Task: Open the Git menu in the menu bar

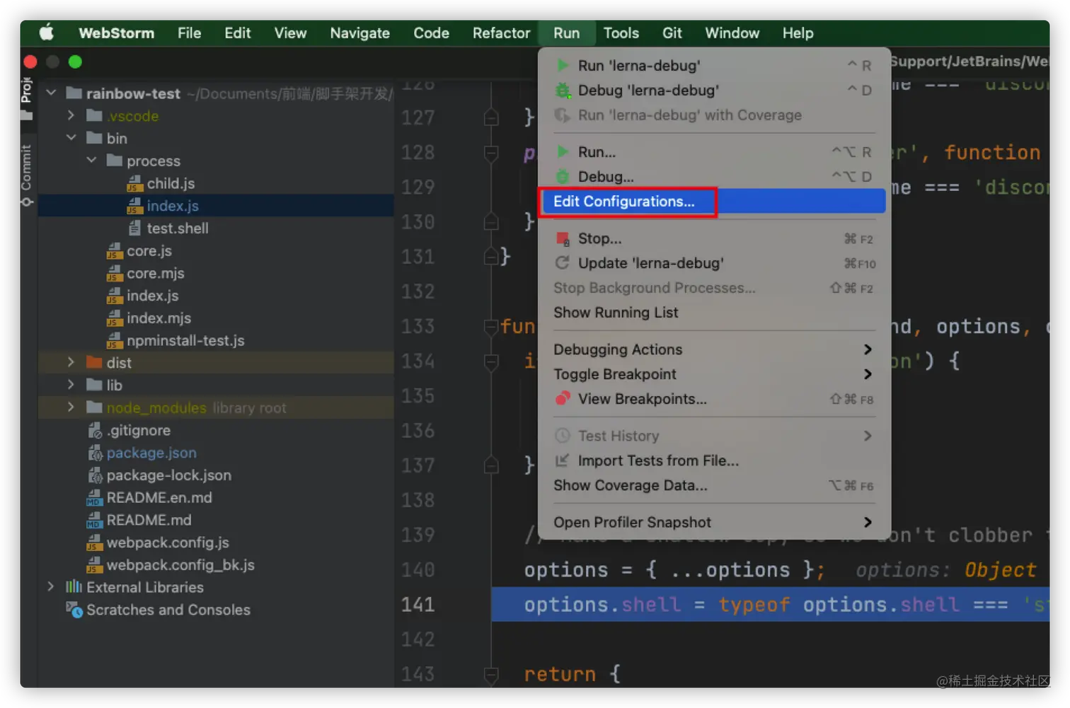Action: tap(671, 33)
